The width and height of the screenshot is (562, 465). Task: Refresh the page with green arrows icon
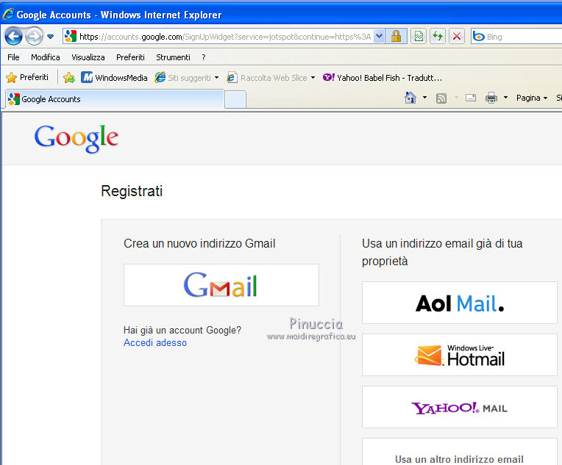click(x=438, y=36)
